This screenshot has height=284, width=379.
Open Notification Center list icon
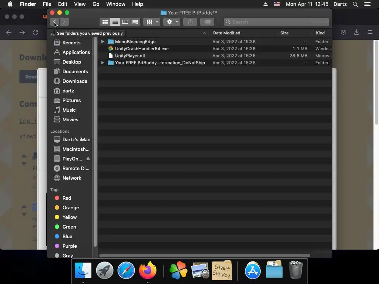point(367,4)
